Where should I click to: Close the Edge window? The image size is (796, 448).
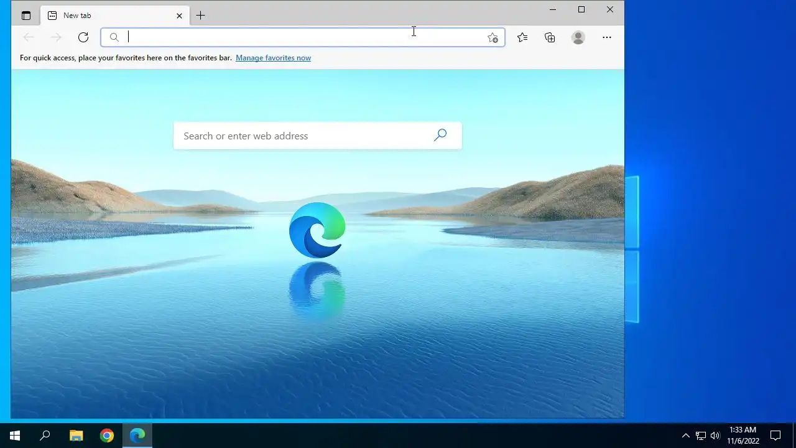point(610,9)
